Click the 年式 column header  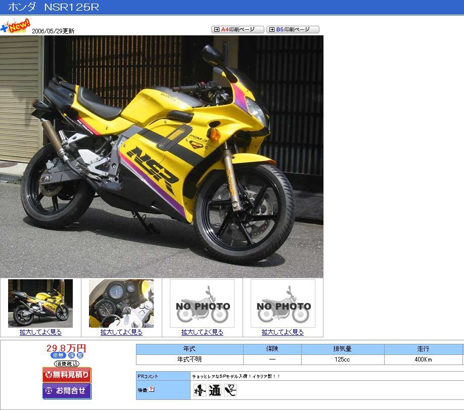point(190,349)
